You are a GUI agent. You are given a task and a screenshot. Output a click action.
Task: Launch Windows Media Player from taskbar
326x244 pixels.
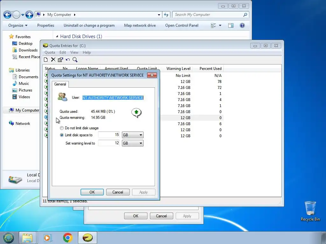tap(47, 238)
